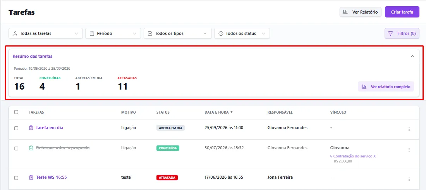Click the TOTAL count of 16
The width and height of the screenshot is (426, 190).
(19, 86)
